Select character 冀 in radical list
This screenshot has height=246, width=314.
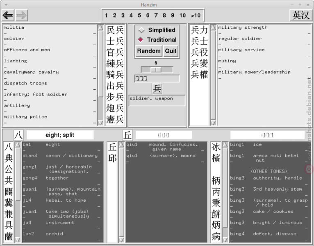(x=9, y=203)
